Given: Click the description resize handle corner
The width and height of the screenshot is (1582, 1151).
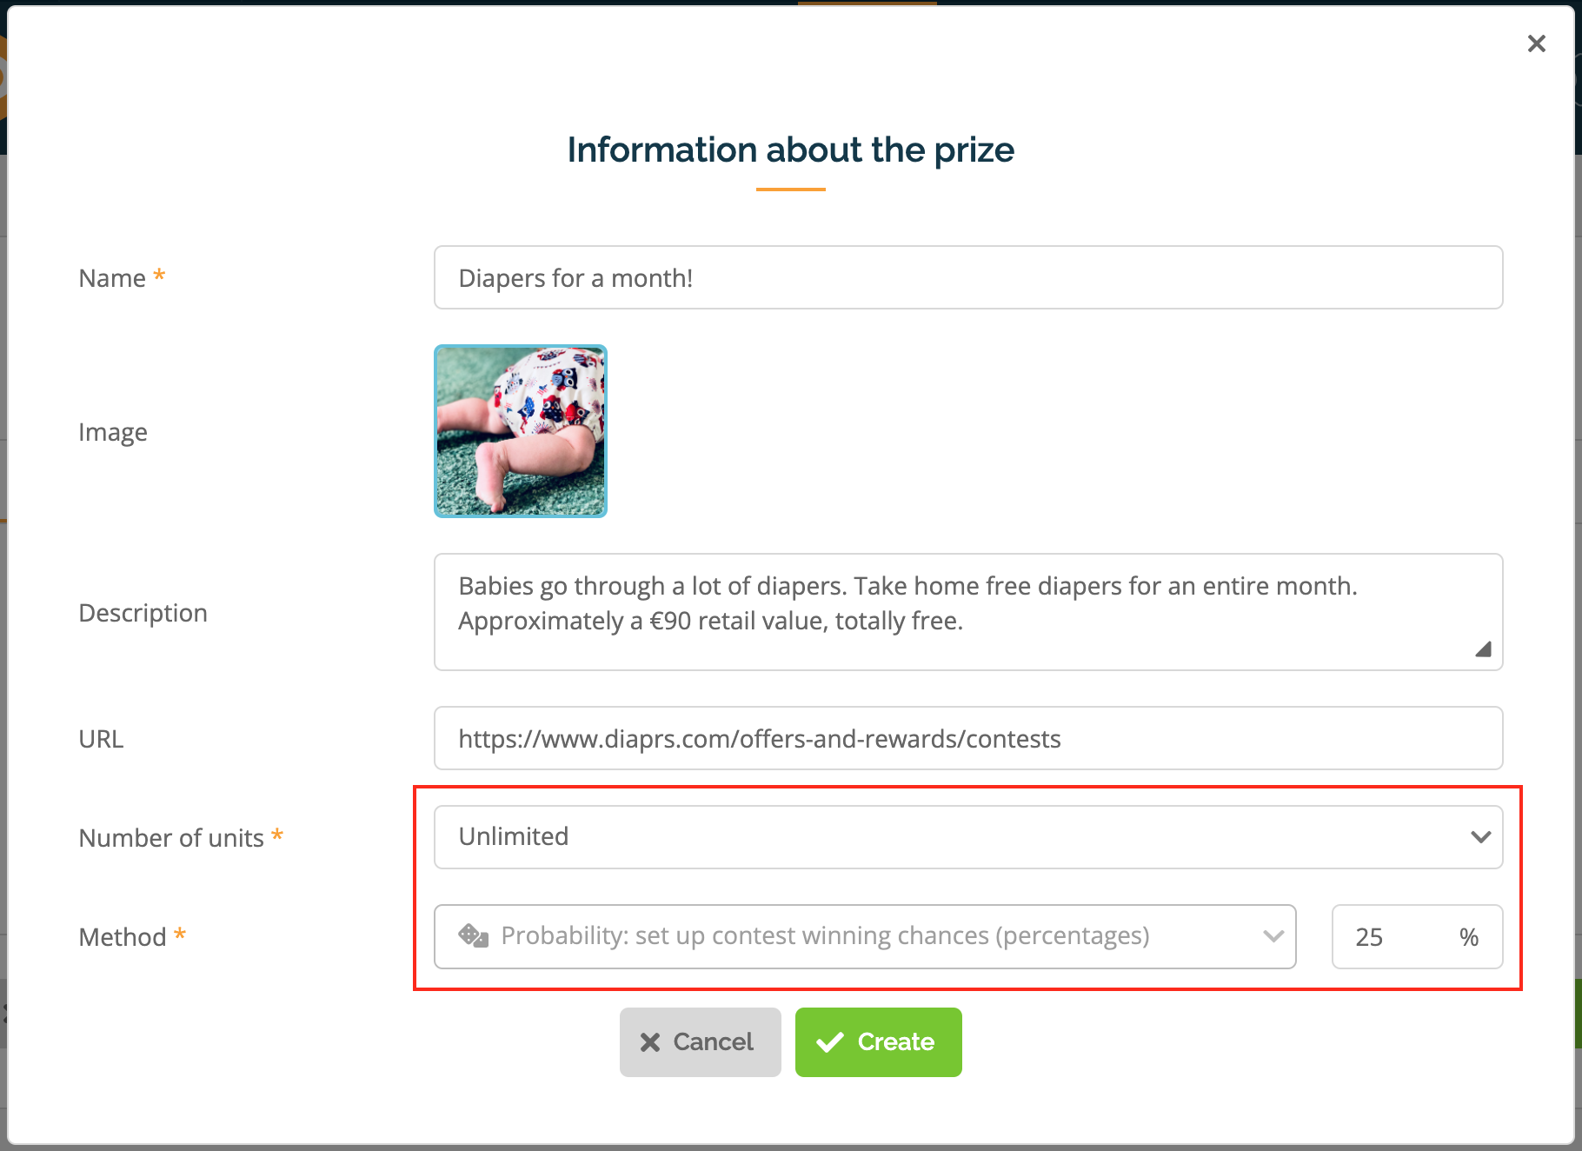Looking at the screenshot, I should pyautogui.click(x=1483, y=649).
